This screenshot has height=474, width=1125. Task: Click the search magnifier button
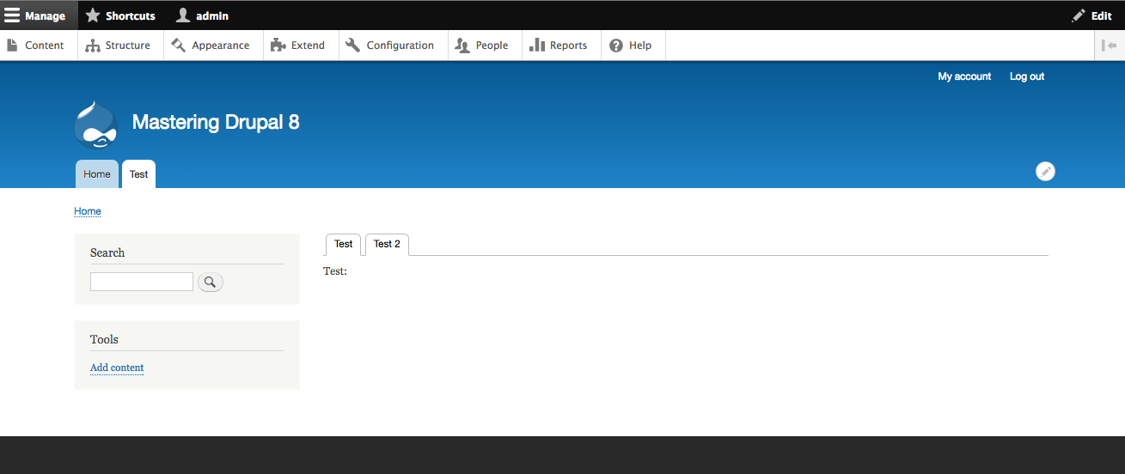(211, 282)
